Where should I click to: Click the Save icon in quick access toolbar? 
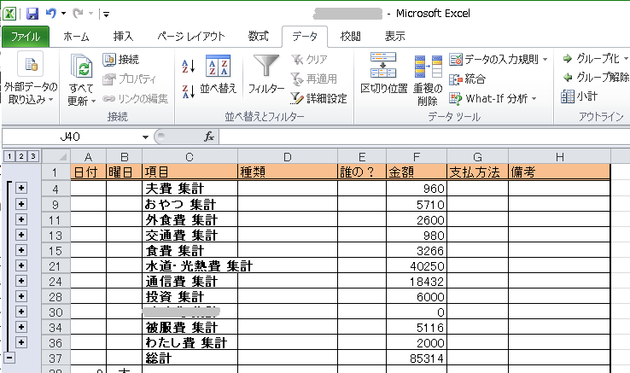pyautogui.click(x=32, y=14)
